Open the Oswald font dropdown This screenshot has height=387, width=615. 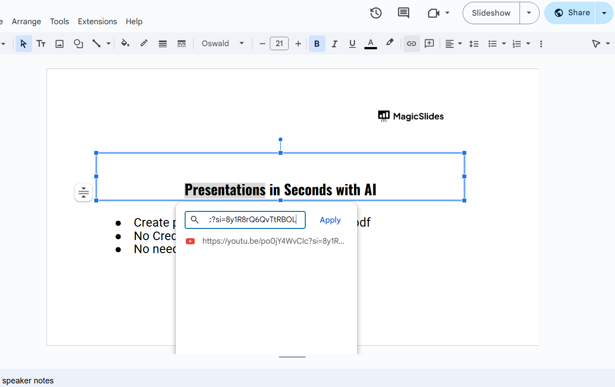coord(223,43)
